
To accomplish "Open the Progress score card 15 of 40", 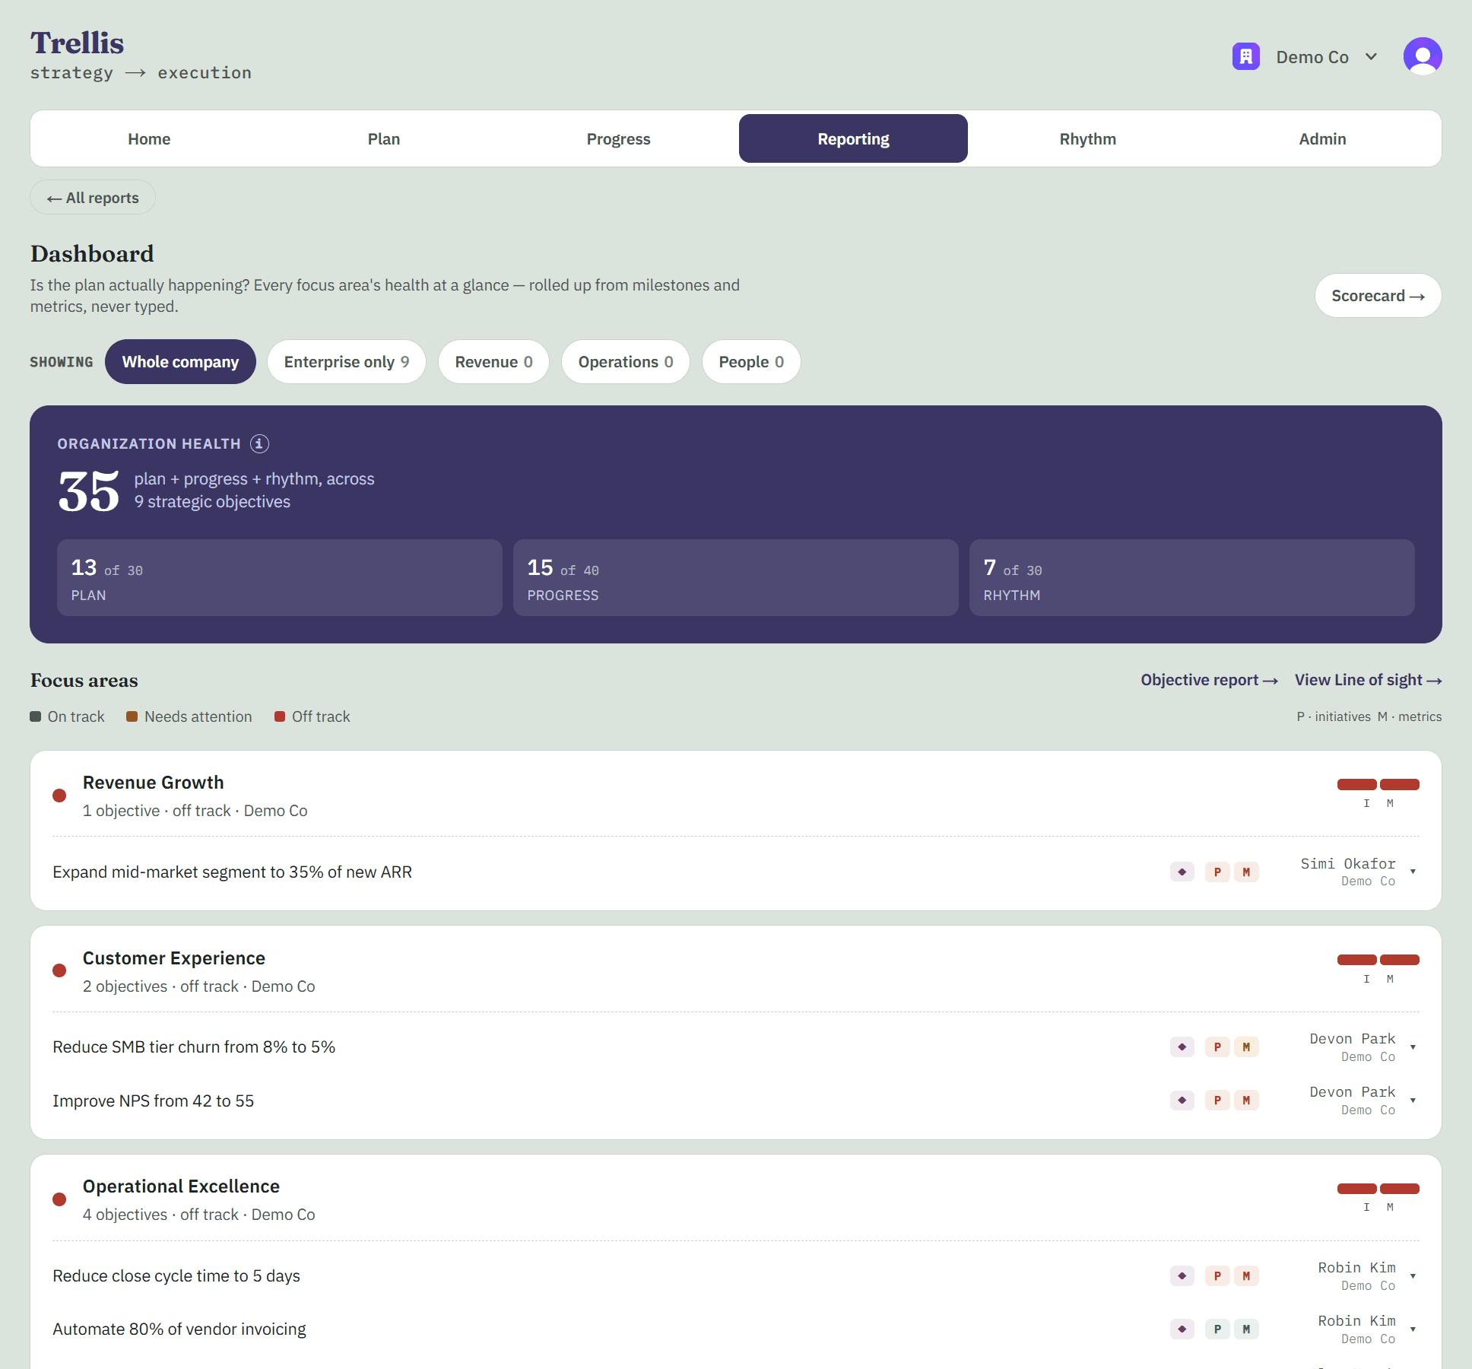I will coord(736,578).
